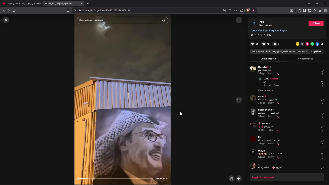Click the search magnifier in Find related content
The width and height of the screenshot is (329, 185).
(x=164, y=20)
